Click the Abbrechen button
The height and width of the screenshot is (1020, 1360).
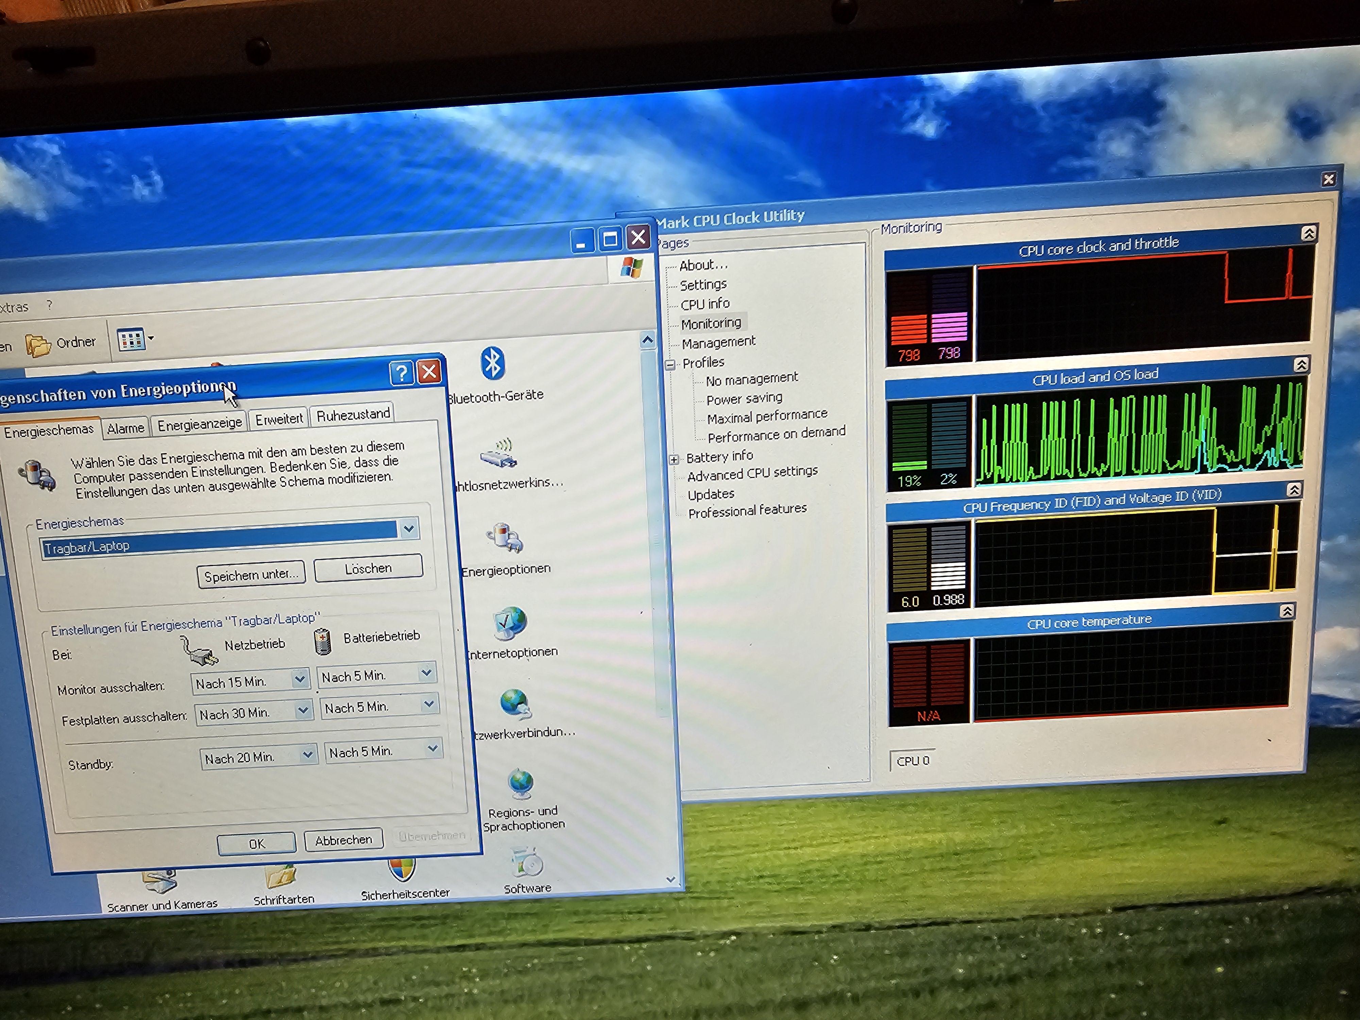click(343, 840)
